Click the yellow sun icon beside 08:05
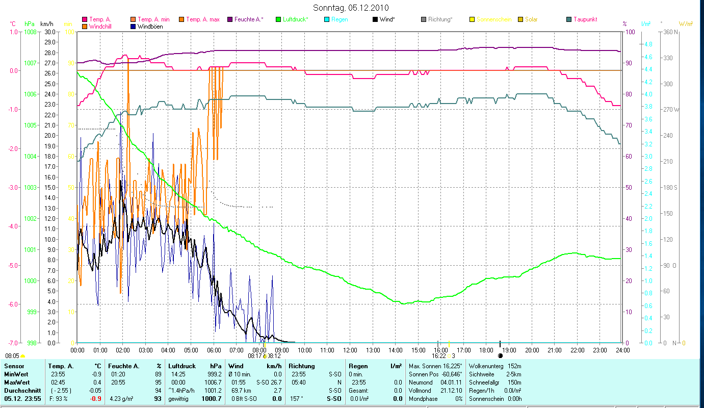The height and width of the screenshot is (408, 704). [23, 355]
